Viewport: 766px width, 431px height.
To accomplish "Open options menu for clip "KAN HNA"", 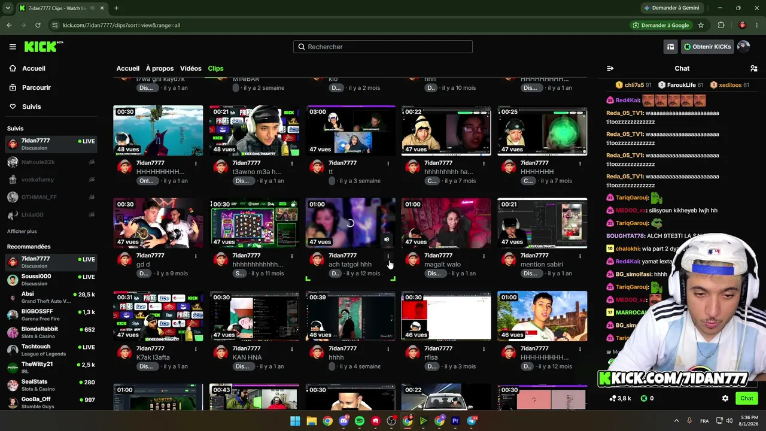I will (x=292, y=348).
